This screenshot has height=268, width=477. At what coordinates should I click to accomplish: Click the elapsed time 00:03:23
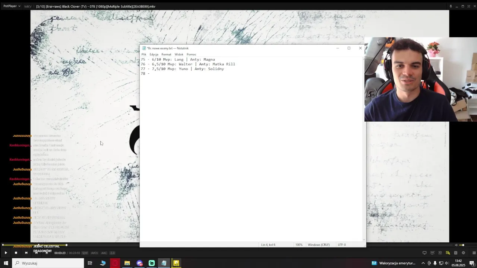[60, 253]
